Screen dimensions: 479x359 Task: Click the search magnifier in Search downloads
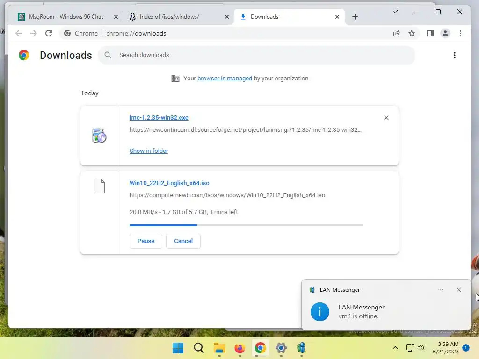(x=108, y=55)
